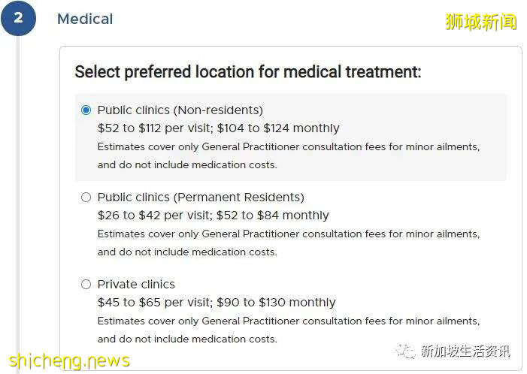
Task: Click the 新加坡生活资讯 watermark label
Action: point(465,351)
